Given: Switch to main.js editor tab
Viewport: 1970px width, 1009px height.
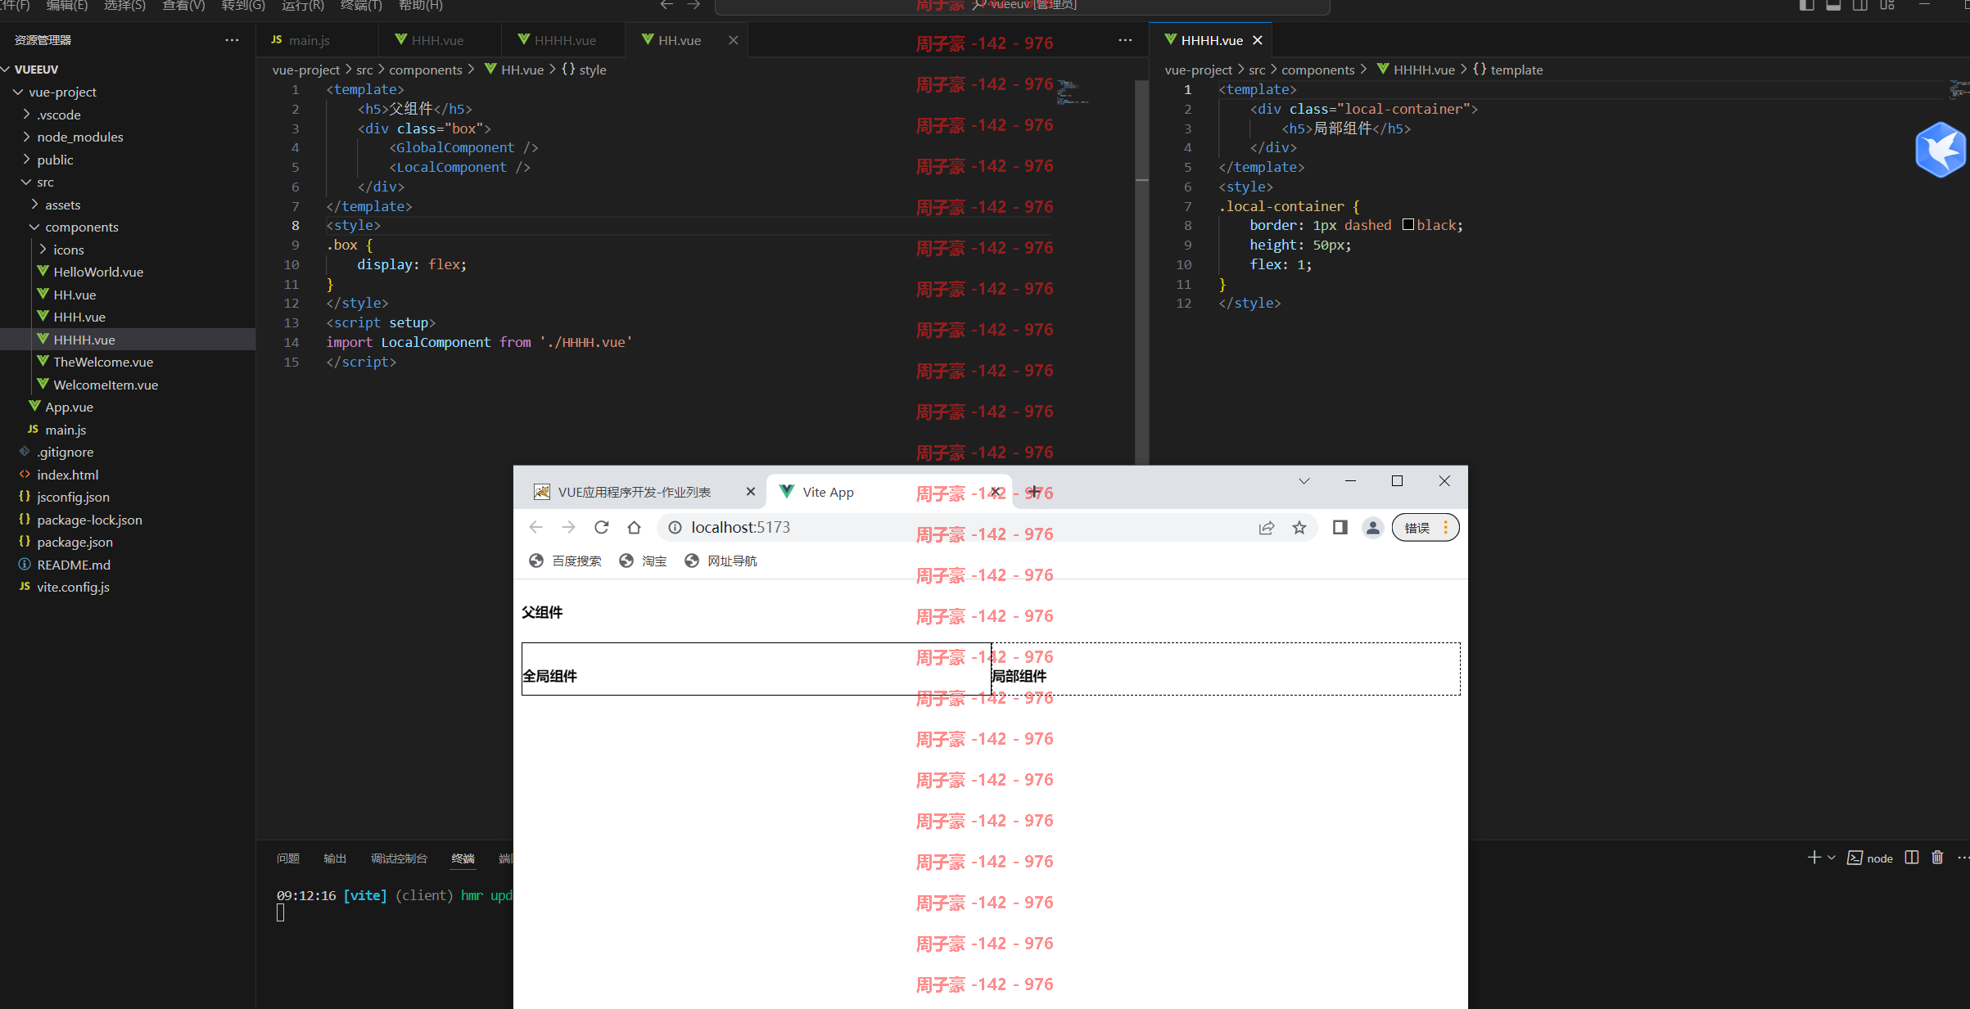Looking at the screenshot, I should pyautogui.click(x=318, y=40).
